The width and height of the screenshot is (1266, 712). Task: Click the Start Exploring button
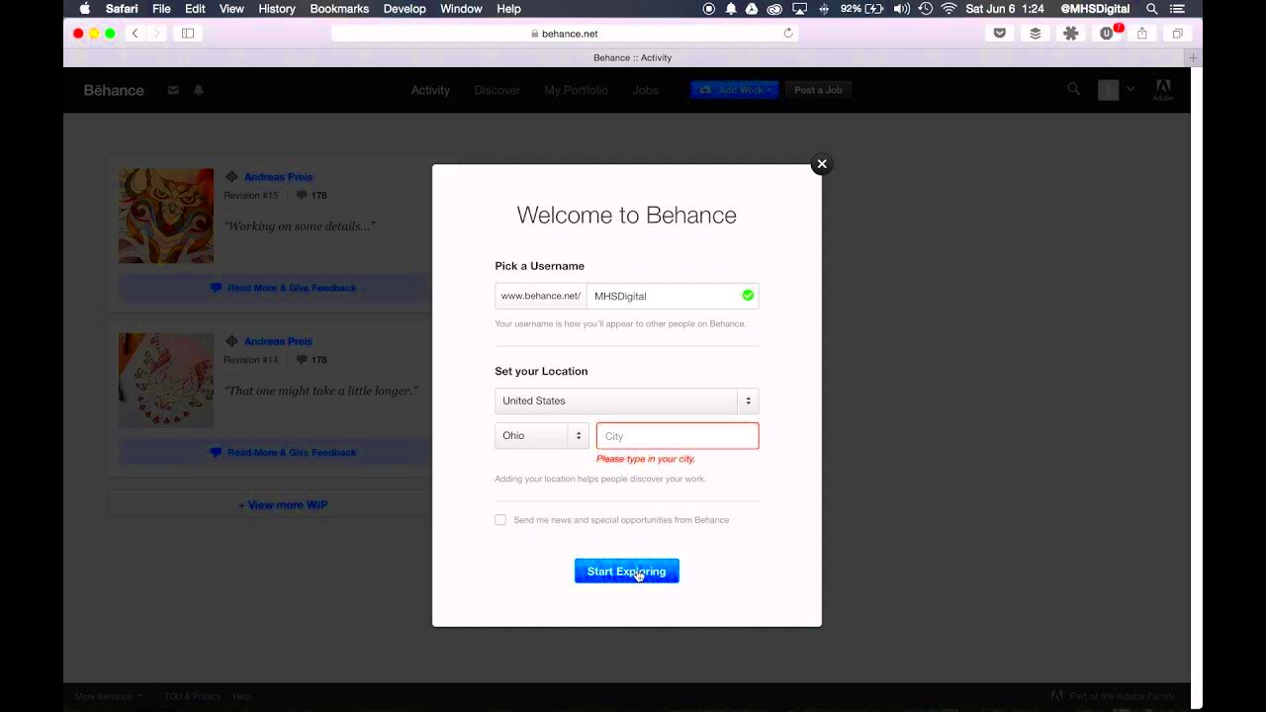[626, 571]
